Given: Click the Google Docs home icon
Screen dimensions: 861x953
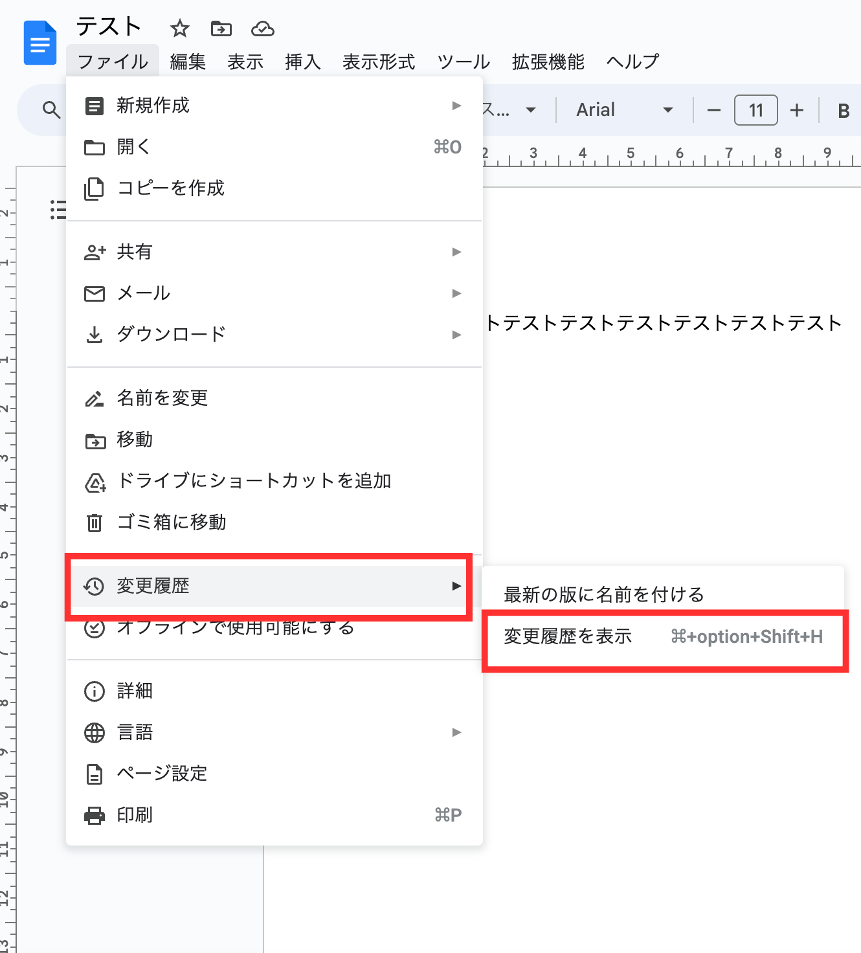Looking at the screenshot, I should click(x=40, y=43).
